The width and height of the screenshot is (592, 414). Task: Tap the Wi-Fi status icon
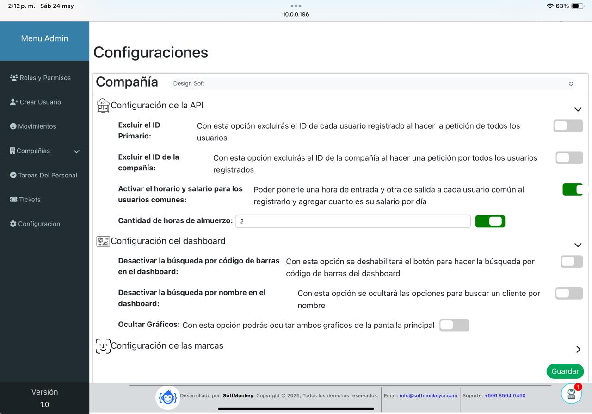[x=550, y=6]
